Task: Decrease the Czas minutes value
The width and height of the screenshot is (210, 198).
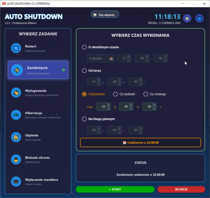Action: click(x=131, y=109)
